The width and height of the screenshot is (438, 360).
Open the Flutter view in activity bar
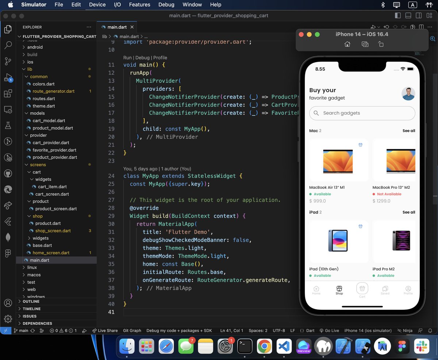click(8, 221)
